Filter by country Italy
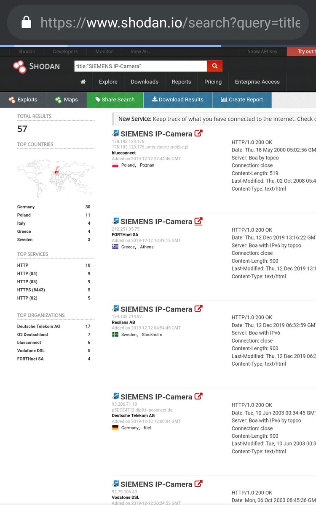316x505 pixels. 21,223
